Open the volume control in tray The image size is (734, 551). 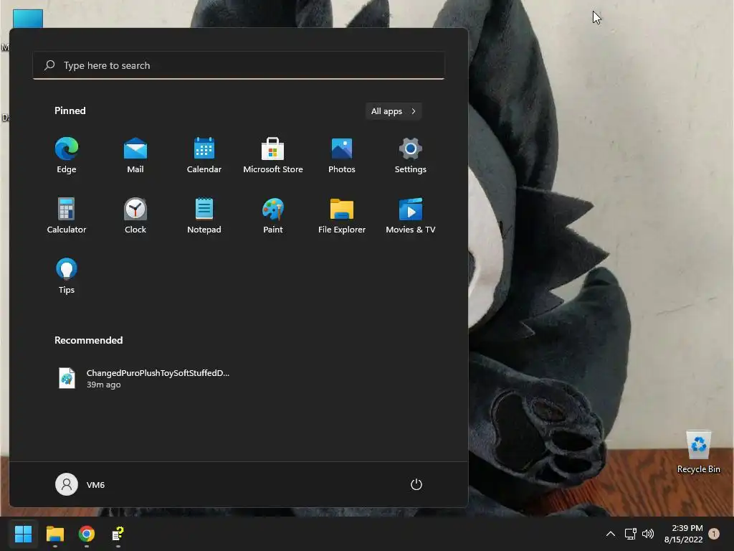(x=648, y=534)
